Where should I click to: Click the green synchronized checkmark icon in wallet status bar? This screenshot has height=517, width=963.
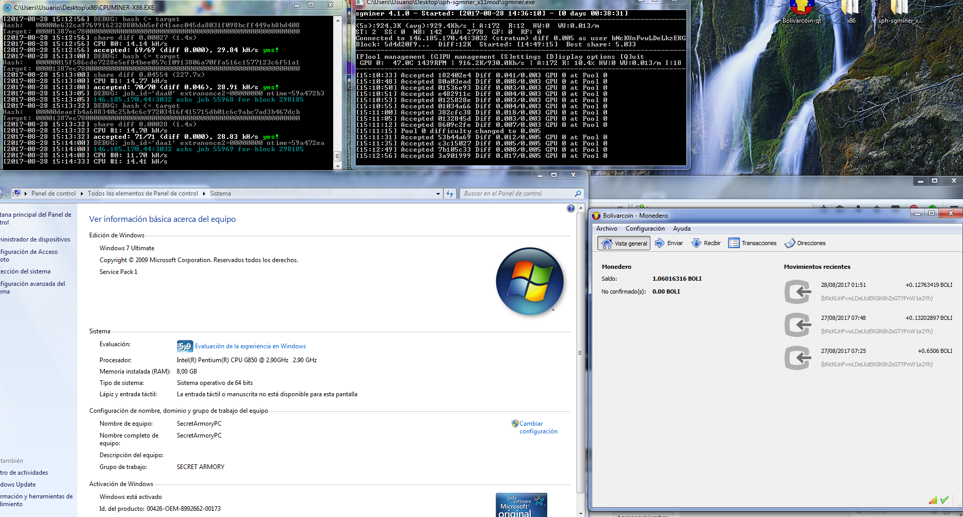tap(944, 500)
